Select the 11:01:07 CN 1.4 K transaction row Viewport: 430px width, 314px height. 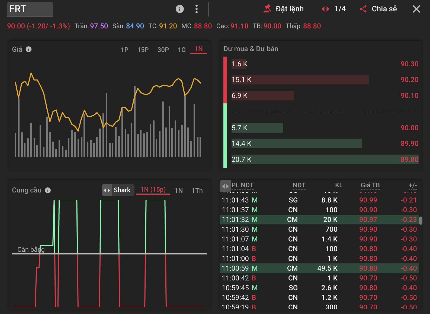(x=319, y=239)
